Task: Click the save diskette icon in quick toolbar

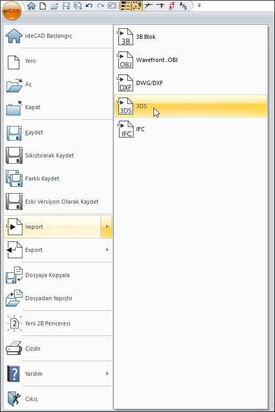Action: 66,6
